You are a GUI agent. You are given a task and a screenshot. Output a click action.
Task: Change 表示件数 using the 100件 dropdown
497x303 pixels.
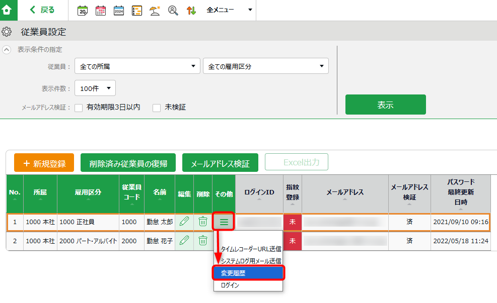(x=95, y=87)
